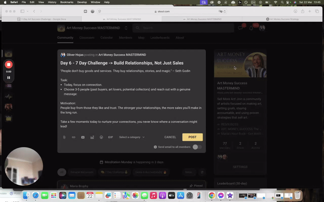Open Music app in the Dock

pyautogui.click(x=153, y=195)
